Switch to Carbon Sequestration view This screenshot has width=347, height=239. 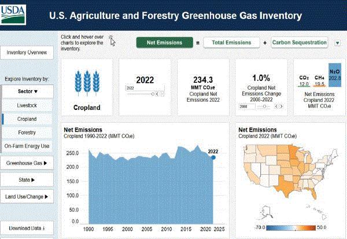[x=299, y=42]
